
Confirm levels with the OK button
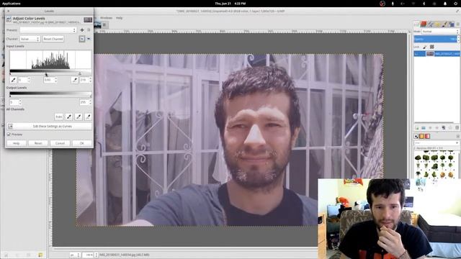pos(82,143)
